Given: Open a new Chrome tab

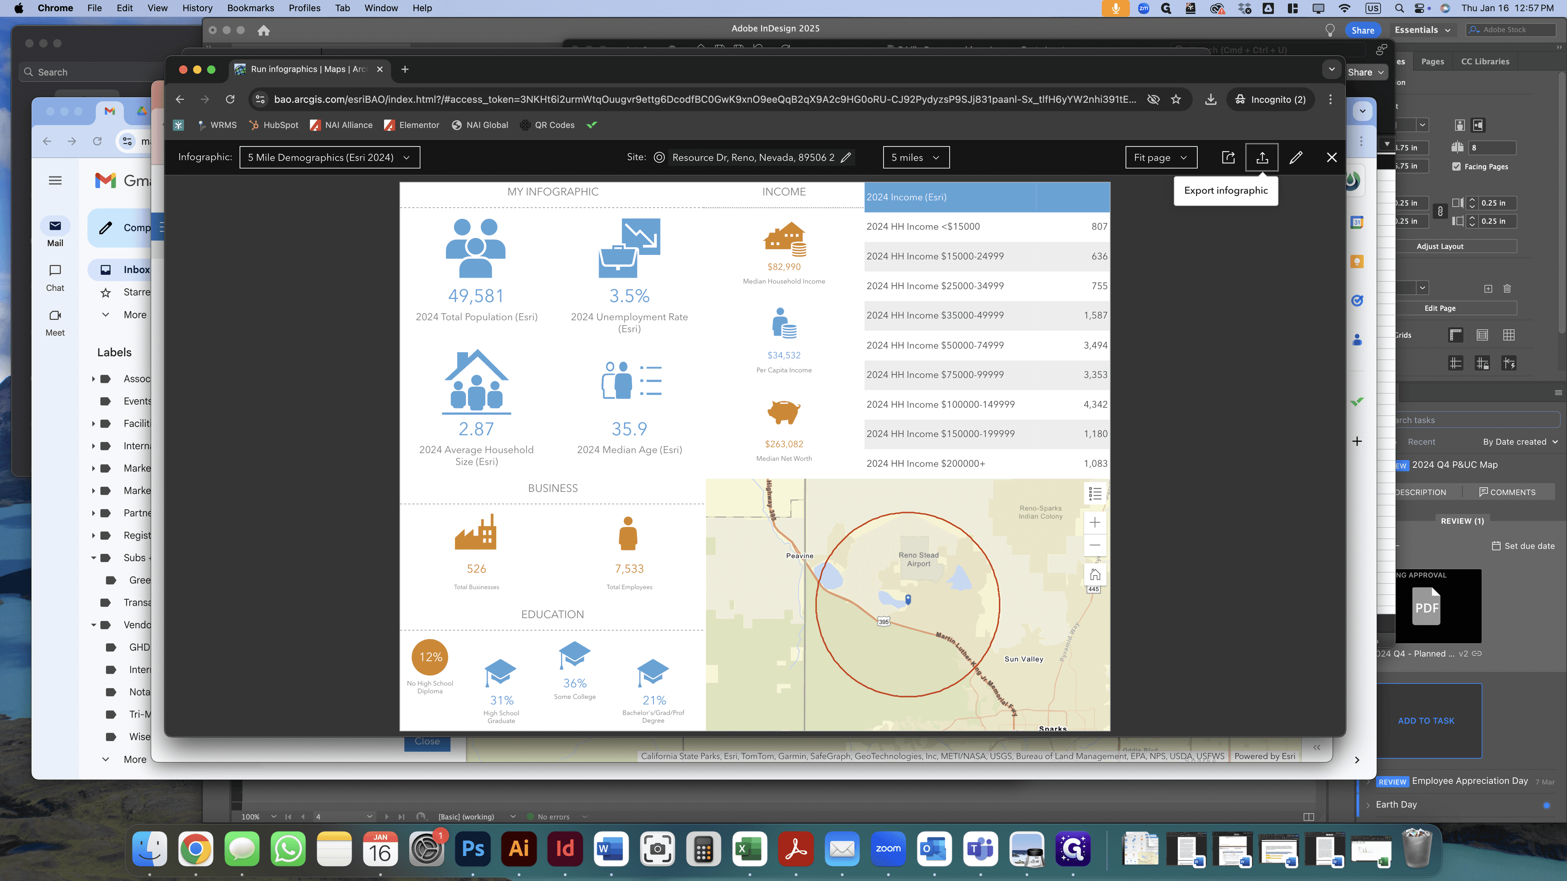Looking at the screenshot, I should [404, 69].
